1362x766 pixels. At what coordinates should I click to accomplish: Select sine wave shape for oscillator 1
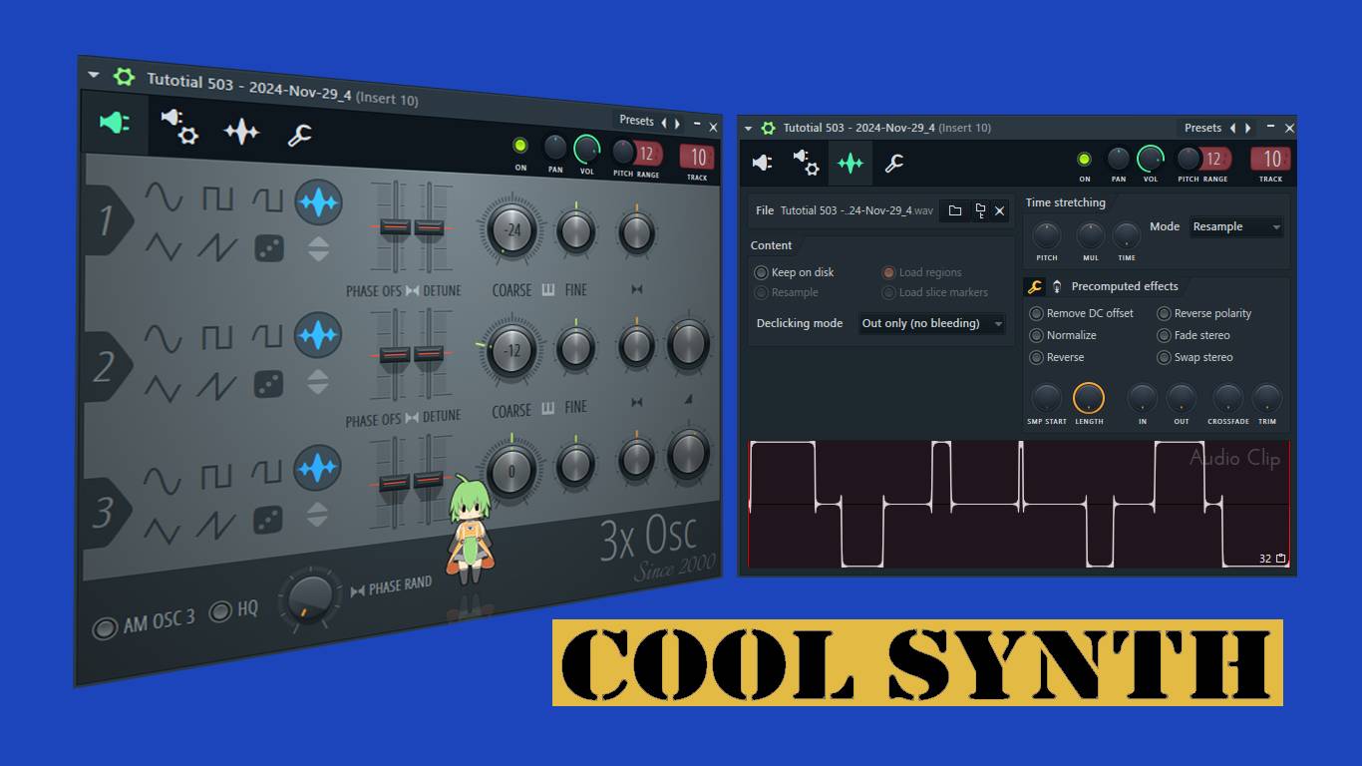tap(164, 195)
